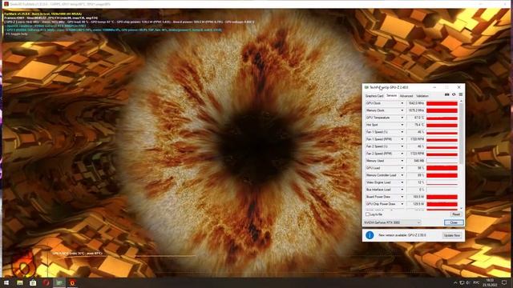Click the Reset button in GPU-Z

456,214
